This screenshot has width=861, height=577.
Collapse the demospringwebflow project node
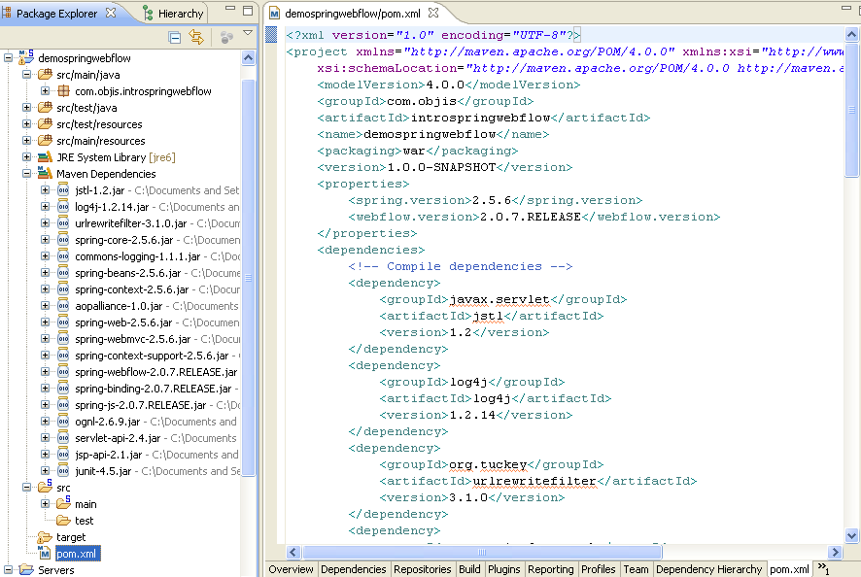(8, 57)
